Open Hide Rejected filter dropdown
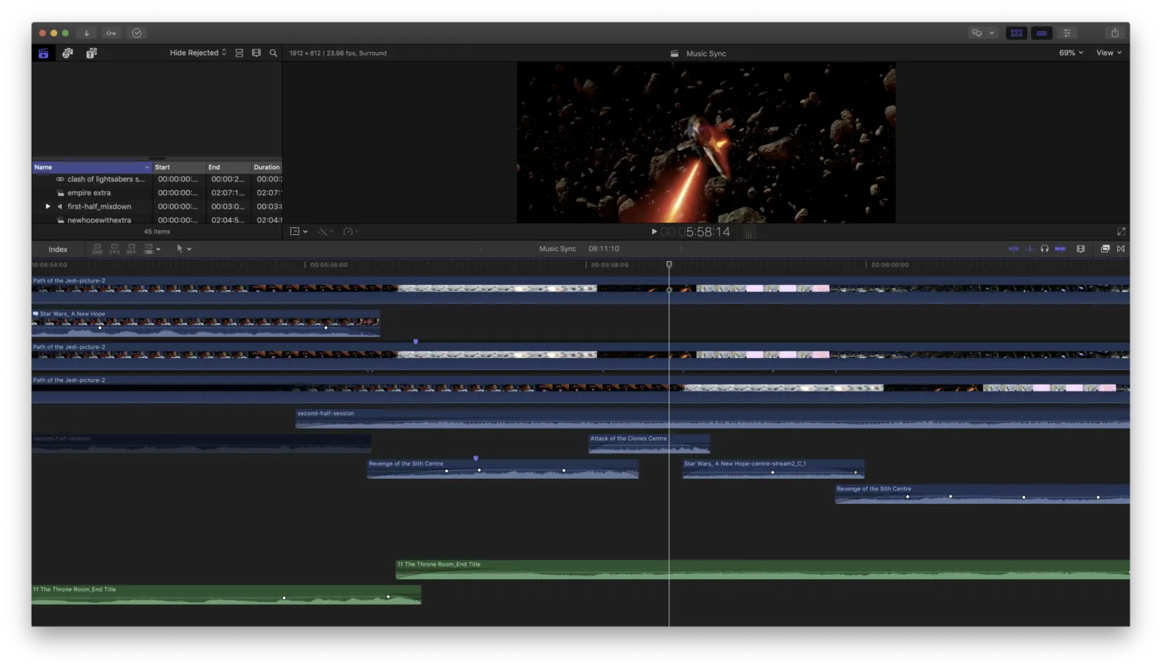The height and width of the screenshot is (668, 1163). coord(198,53)
